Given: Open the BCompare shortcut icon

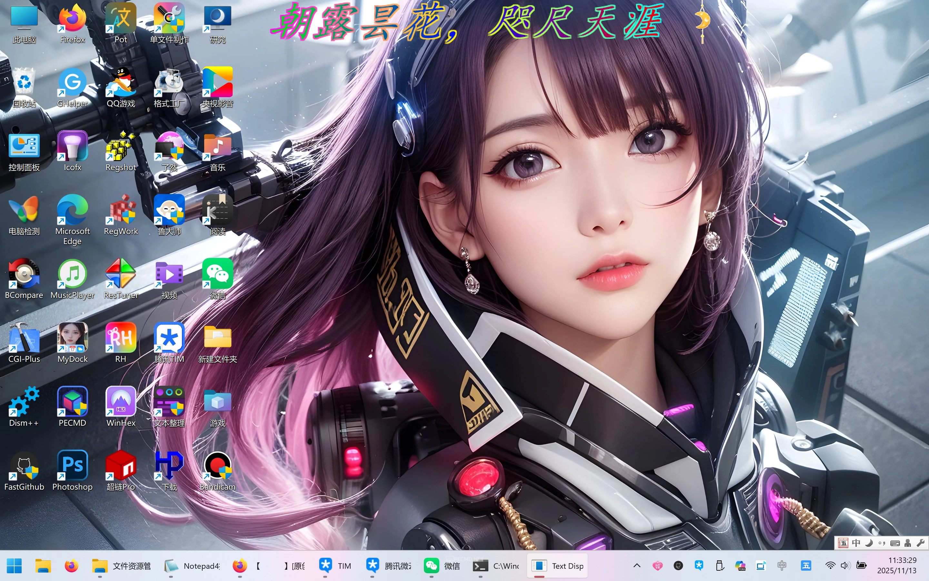Looking at the screenshot, I should [24, 274].
